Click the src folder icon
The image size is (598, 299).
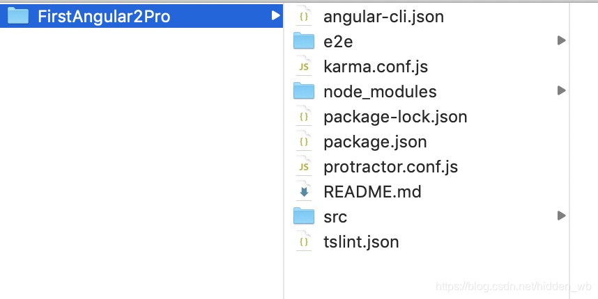304,216
